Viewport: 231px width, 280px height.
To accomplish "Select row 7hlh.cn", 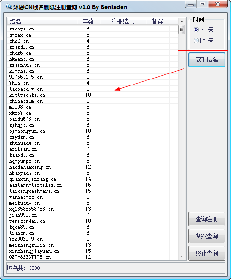I will [x=93, y=83].
